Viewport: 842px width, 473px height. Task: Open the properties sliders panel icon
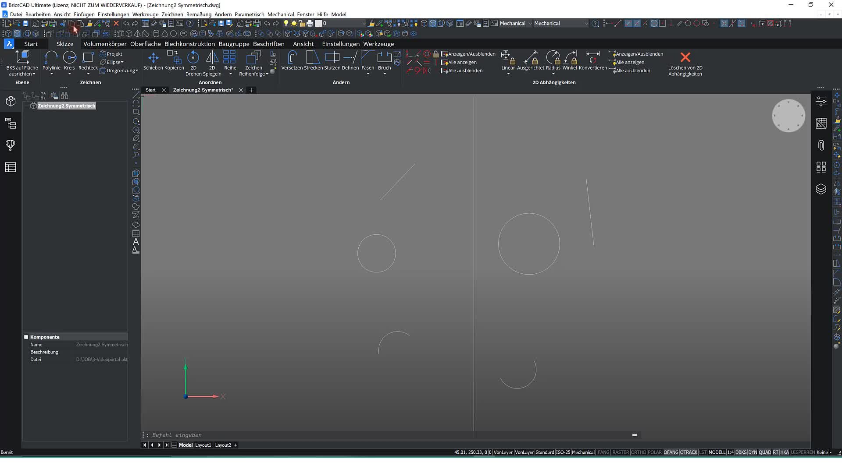[x=821, y=102]
